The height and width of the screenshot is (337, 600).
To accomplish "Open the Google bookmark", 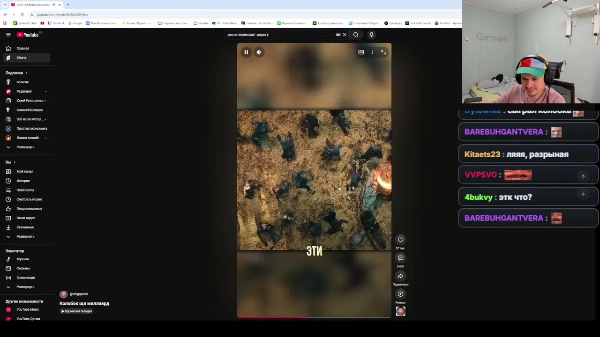I will tap(75, 23).
